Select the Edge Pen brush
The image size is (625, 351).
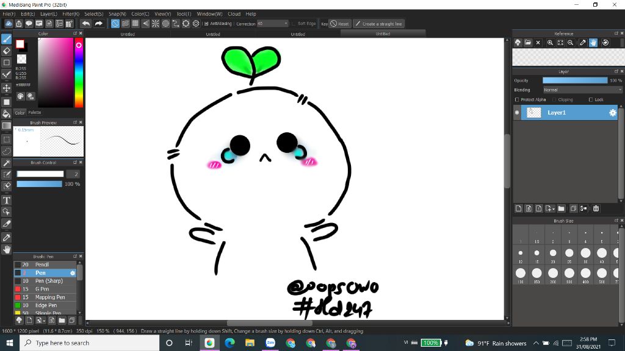click(45, 305)
